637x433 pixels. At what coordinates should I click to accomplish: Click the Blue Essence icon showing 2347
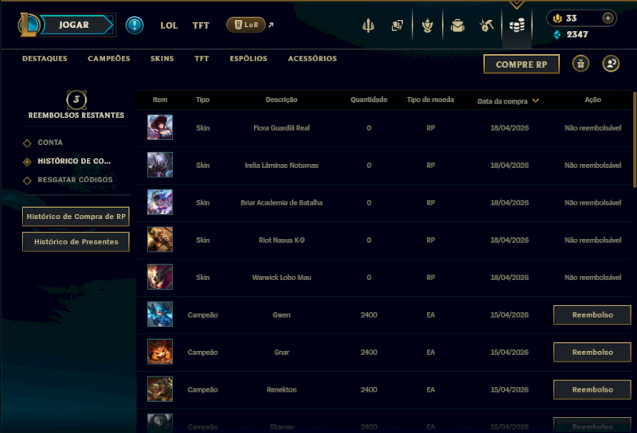coord(557,34)
